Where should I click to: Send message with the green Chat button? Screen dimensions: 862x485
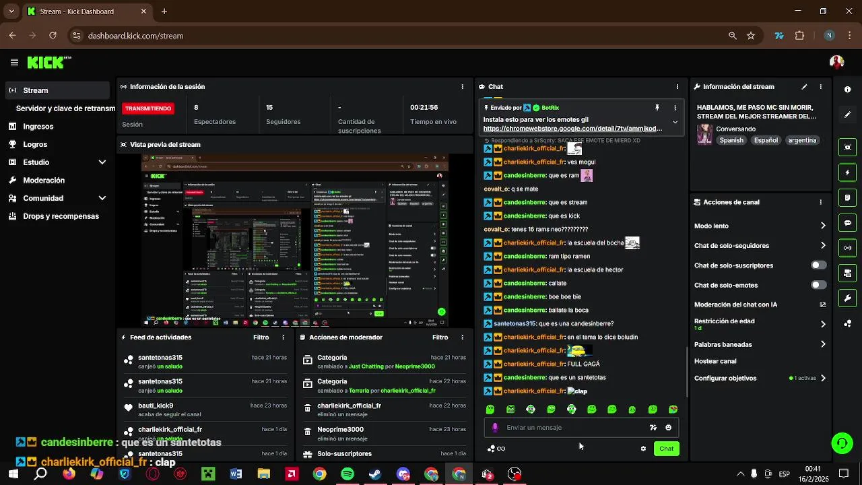tap(666, 449)
